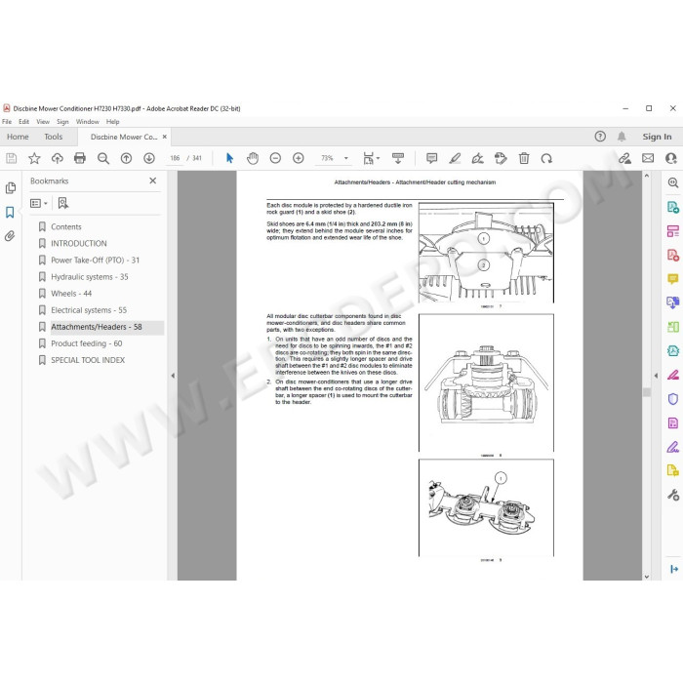
Task: Open fit page options icon
Action: (371, 158)
